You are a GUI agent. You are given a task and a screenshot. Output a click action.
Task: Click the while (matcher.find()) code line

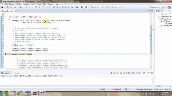(x=22, y=54)
